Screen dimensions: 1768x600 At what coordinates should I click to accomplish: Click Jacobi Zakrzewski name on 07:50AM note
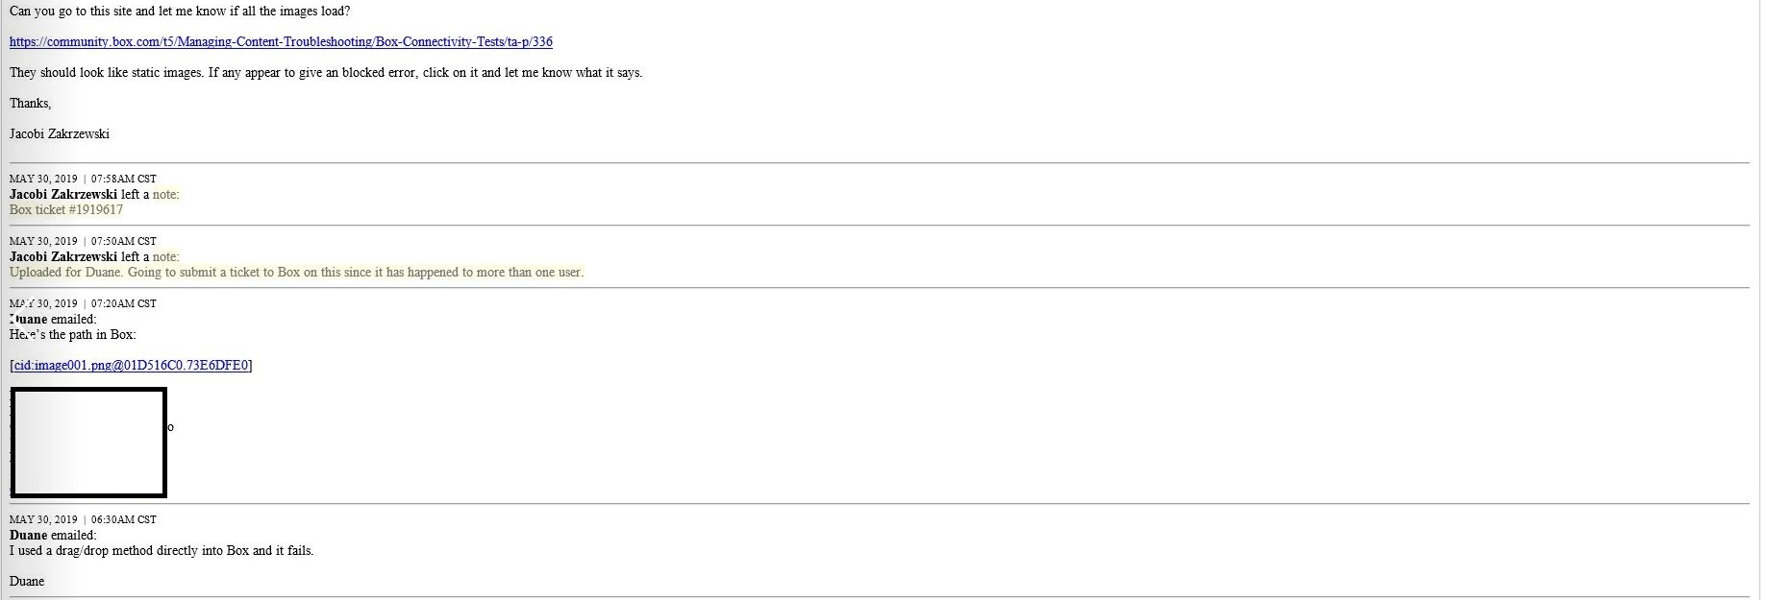pyautogui.click(x=63, y=257)
